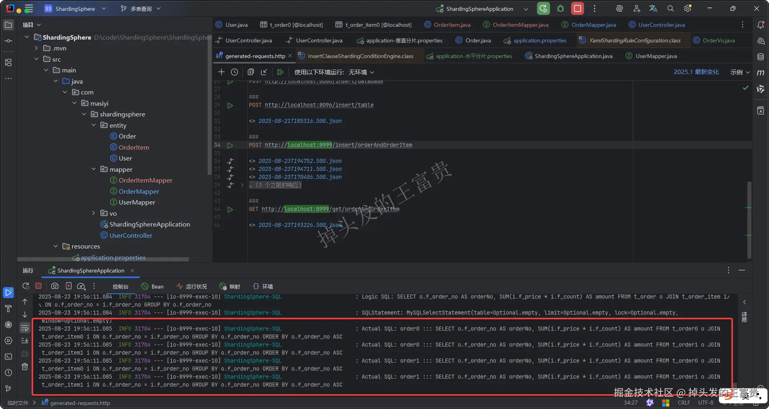Toggle soft-wrap in console
769x409 pixels.
25,328
